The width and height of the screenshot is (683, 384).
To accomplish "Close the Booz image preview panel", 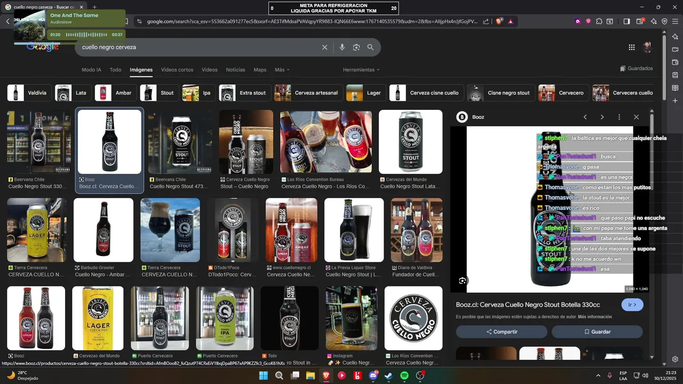I will pos(636,117).
